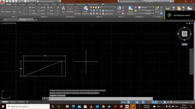Viewport: 195px width, 109px height.
Task: Click the ViewCube TOP face
Action: coord(184,34)
